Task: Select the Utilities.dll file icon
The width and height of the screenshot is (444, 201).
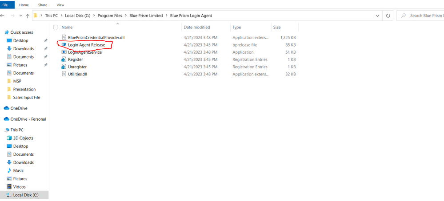Action: tap(64, 74)
